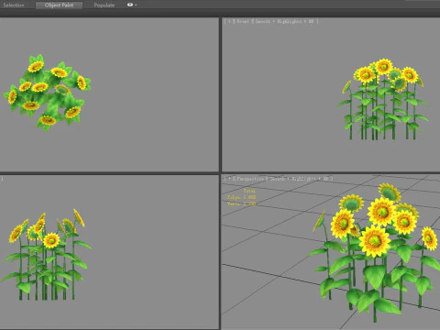Click the Front viewport plus menu label
The image size is (440, 330).
(x=229, y=21)
